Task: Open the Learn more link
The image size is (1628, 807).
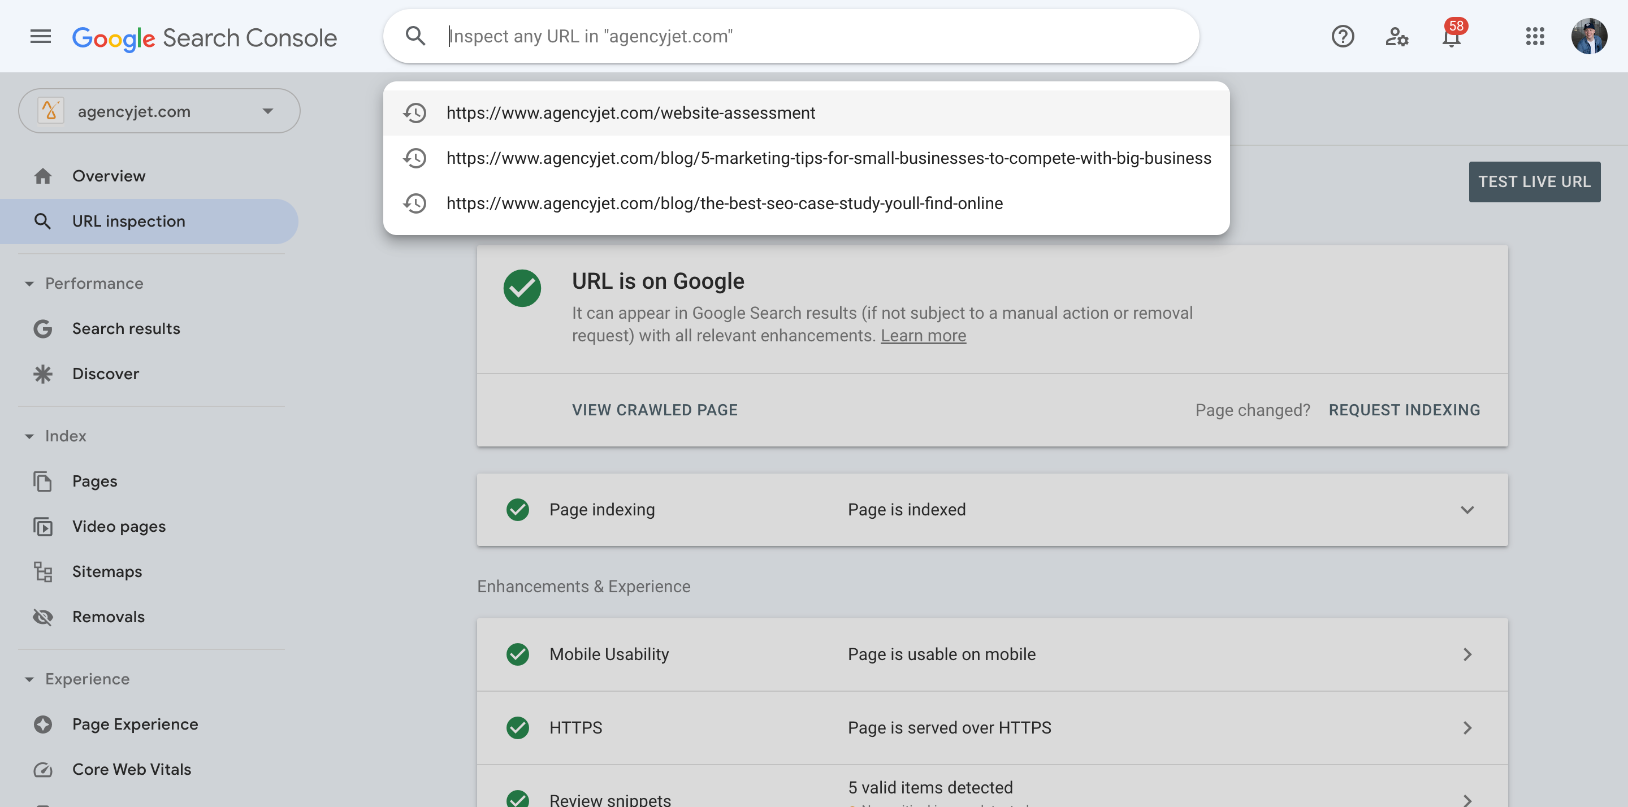Action: coord(923,336)
